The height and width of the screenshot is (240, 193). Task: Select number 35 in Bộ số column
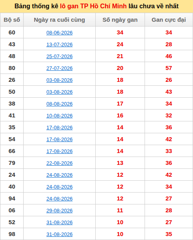tap(12, 127)
